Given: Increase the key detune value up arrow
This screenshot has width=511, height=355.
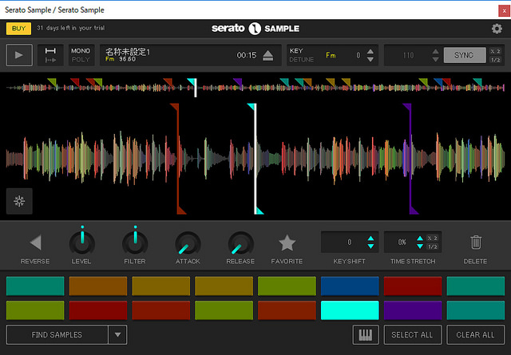Looking at the screenshot, I should coord(370,52).
